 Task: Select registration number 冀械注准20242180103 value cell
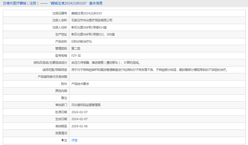87,13
